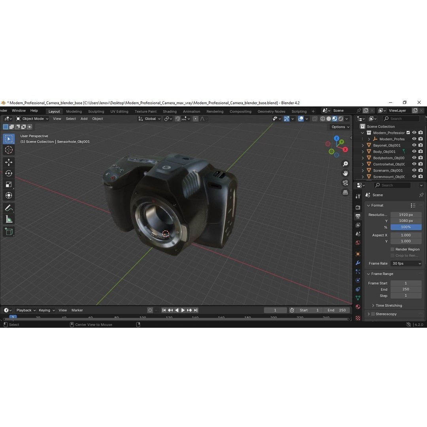The image size is (427, 427).
Task: Open the Tool properties tab
Action: point(358,196)
